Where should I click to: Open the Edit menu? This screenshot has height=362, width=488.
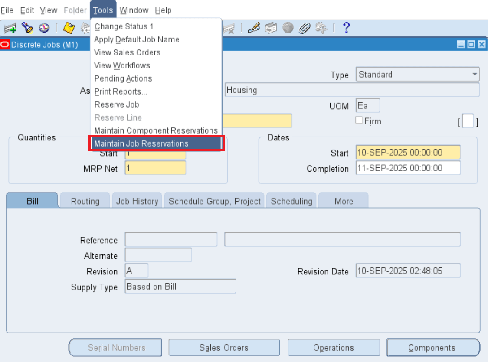(27, 10)
